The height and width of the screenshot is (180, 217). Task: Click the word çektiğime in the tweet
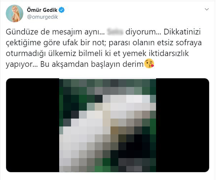(23, 43)
